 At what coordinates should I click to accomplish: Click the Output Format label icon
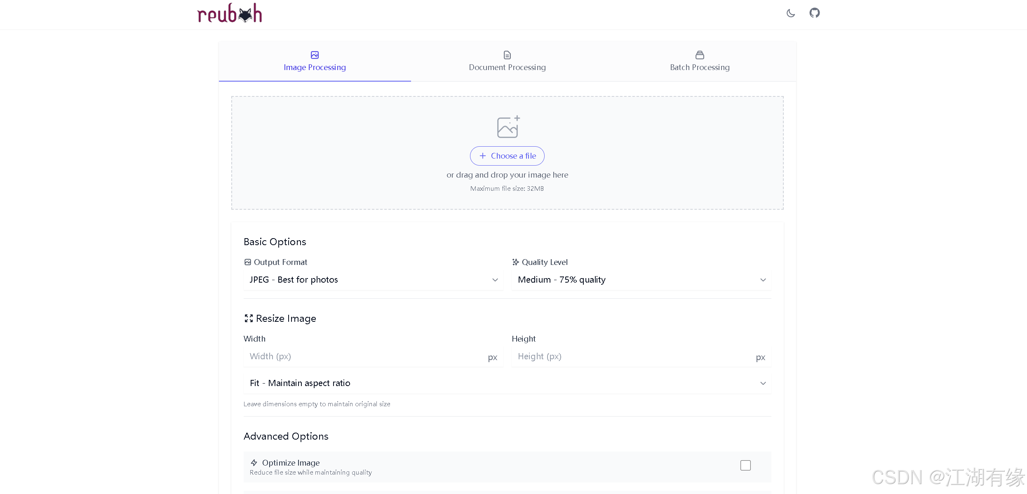pos(247,262)
